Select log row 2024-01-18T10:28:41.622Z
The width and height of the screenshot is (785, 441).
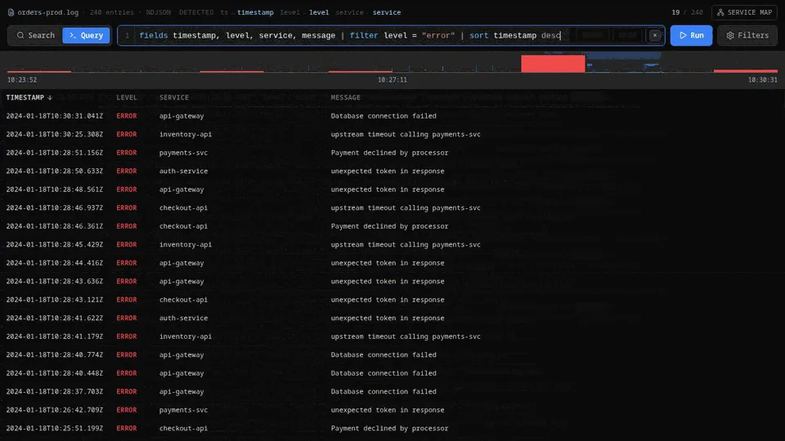(x=392, y=318)
